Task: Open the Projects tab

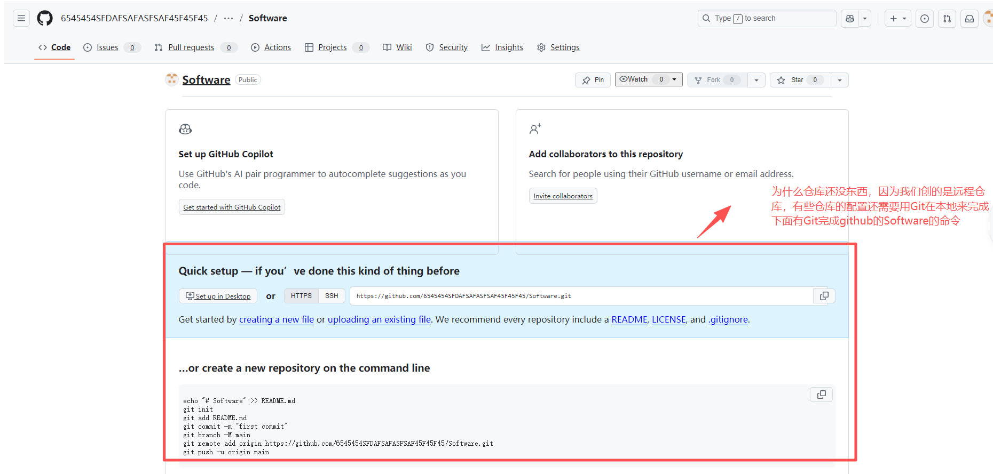Action: (x=337, y=47)
